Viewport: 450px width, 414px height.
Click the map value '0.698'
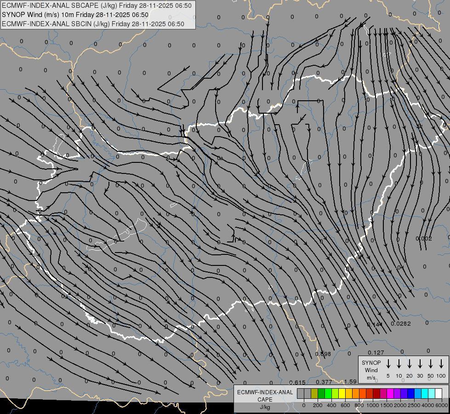point(323,354)
